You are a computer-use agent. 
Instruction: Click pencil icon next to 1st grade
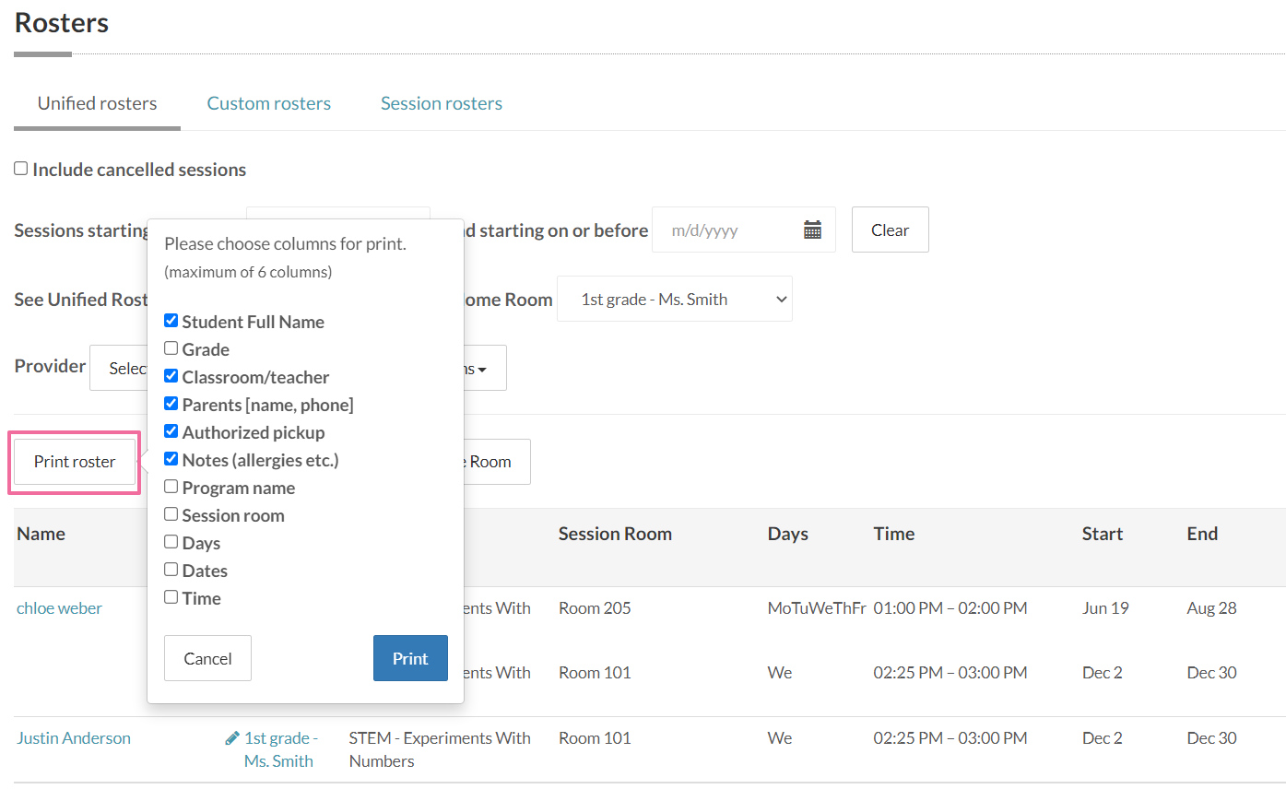click(x=232, y=738)
